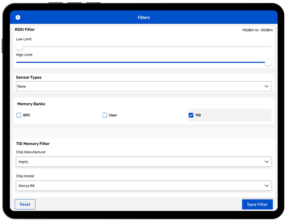Click the Chip Manufacturer chevron arrow
The height and width of the screenshot is (221, 286).
[267, 162]
